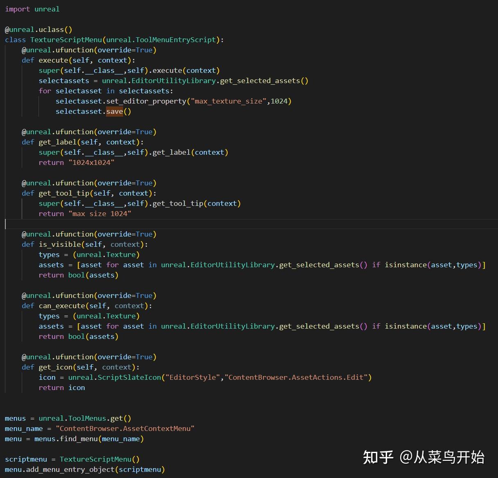Select the max size 1024 string
The height and width of the screenshot is (478, 498).
point(100,213)
